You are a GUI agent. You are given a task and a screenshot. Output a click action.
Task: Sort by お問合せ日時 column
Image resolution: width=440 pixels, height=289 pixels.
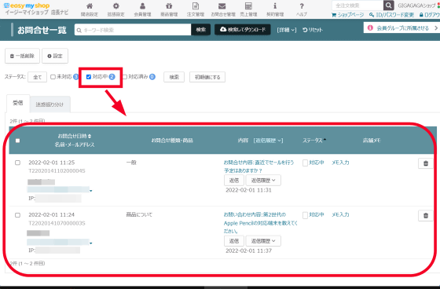[x=75, y=136]
